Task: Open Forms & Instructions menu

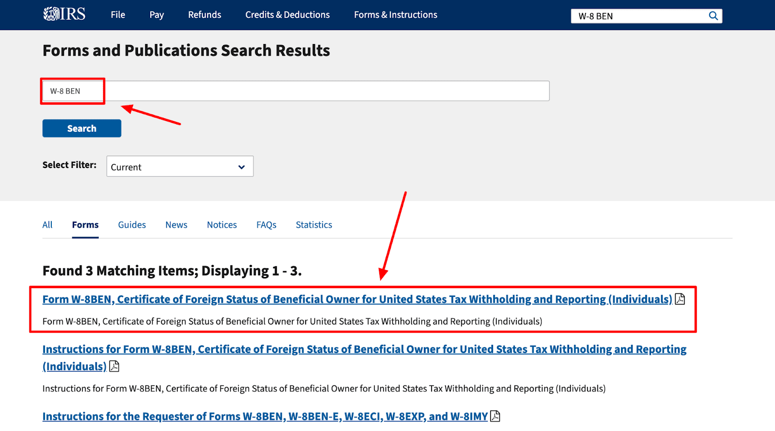Action: point(395,15)
